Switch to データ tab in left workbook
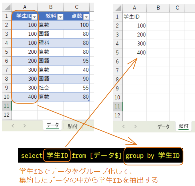Image resolution: width=195 pixels, height=186 pixels. (x=52, y=125)
